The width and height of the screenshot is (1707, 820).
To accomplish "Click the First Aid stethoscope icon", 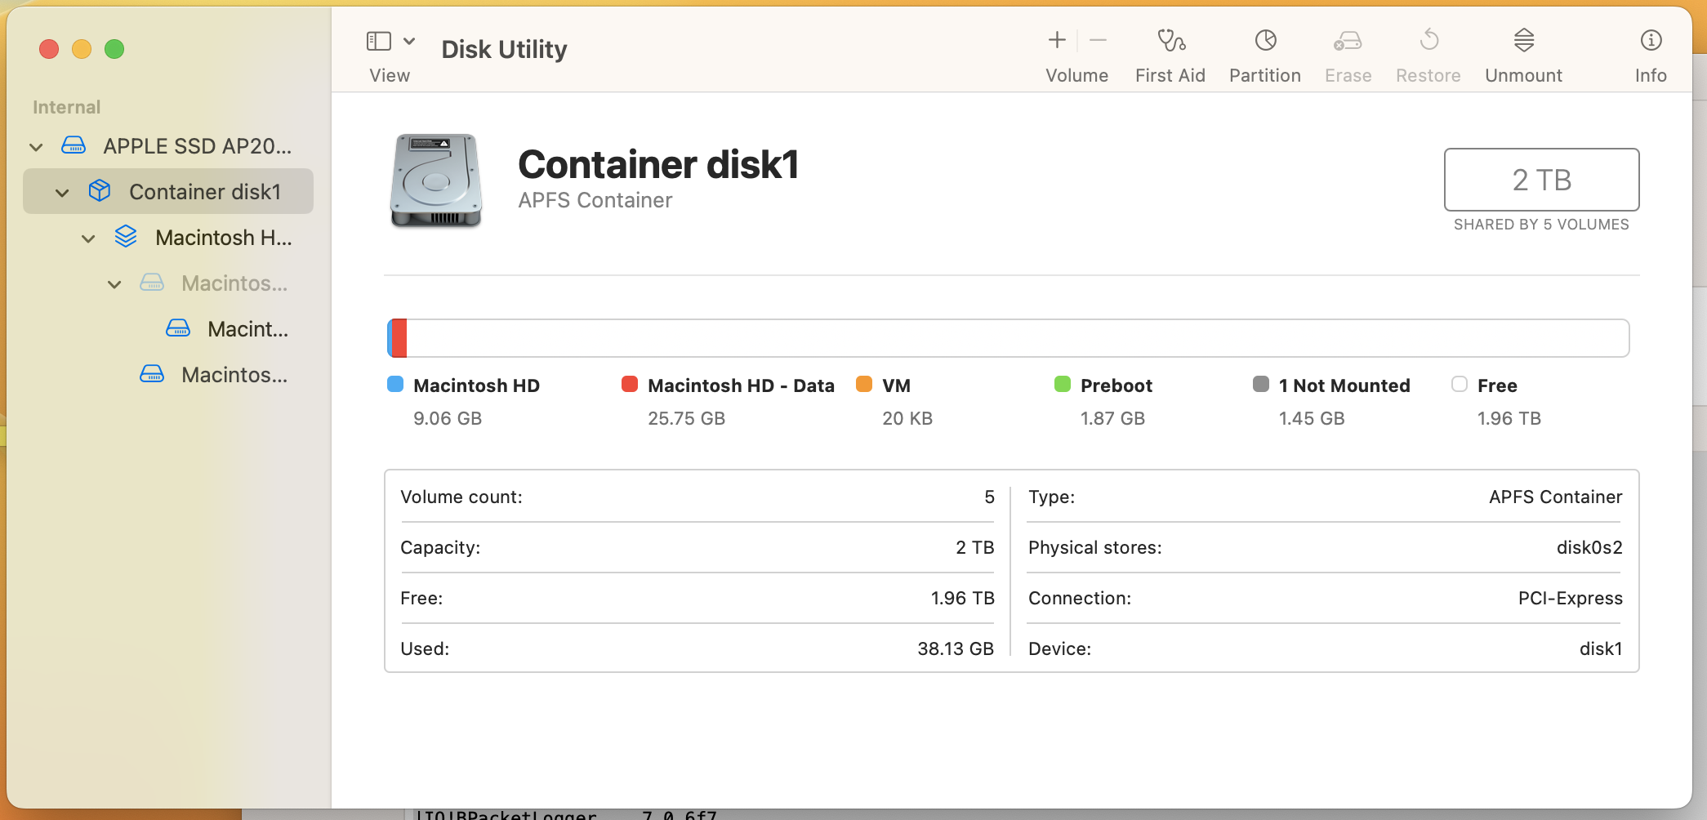I will (1170, 40).
